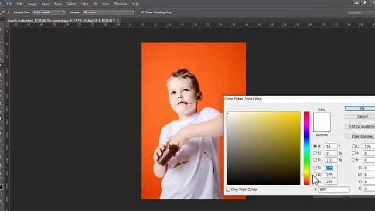Pick a color in the large color field
This screenshot has height=211, width=375.
(264, 148)
